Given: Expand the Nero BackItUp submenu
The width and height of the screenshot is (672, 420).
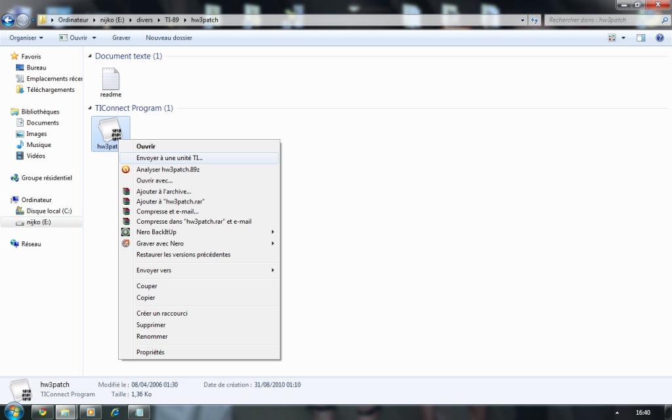Looking at the screenshot, I should coord(199,232).
